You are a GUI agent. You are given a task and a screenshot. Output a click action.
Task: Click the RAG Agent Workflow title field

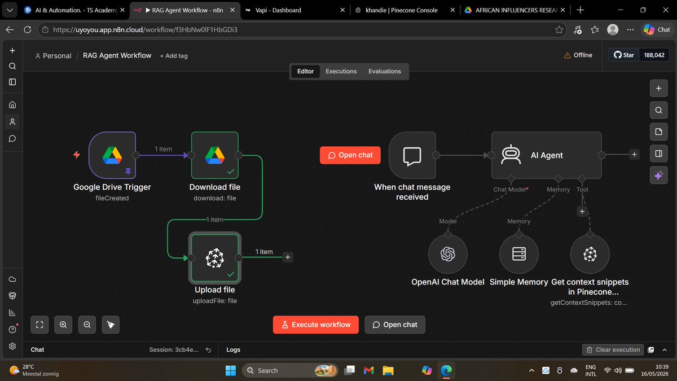click(x=117, y=55)
